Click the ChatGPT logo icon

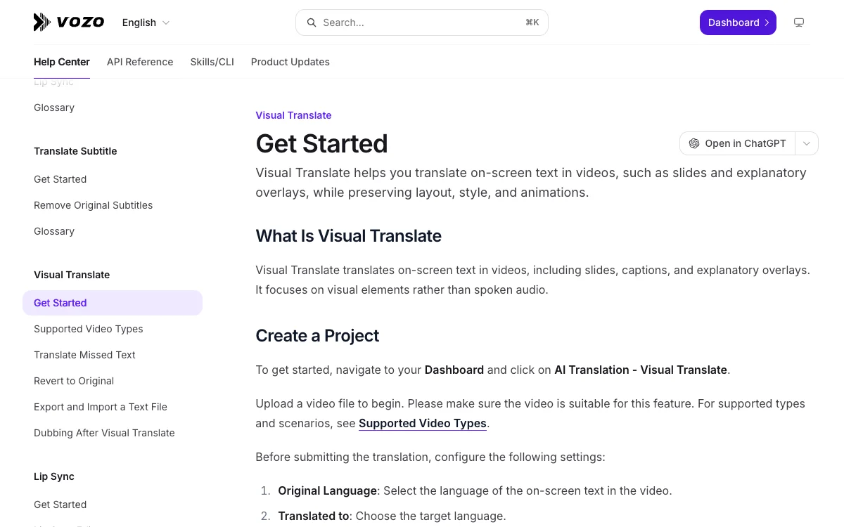pyautogui.click(x=694, y=143)
